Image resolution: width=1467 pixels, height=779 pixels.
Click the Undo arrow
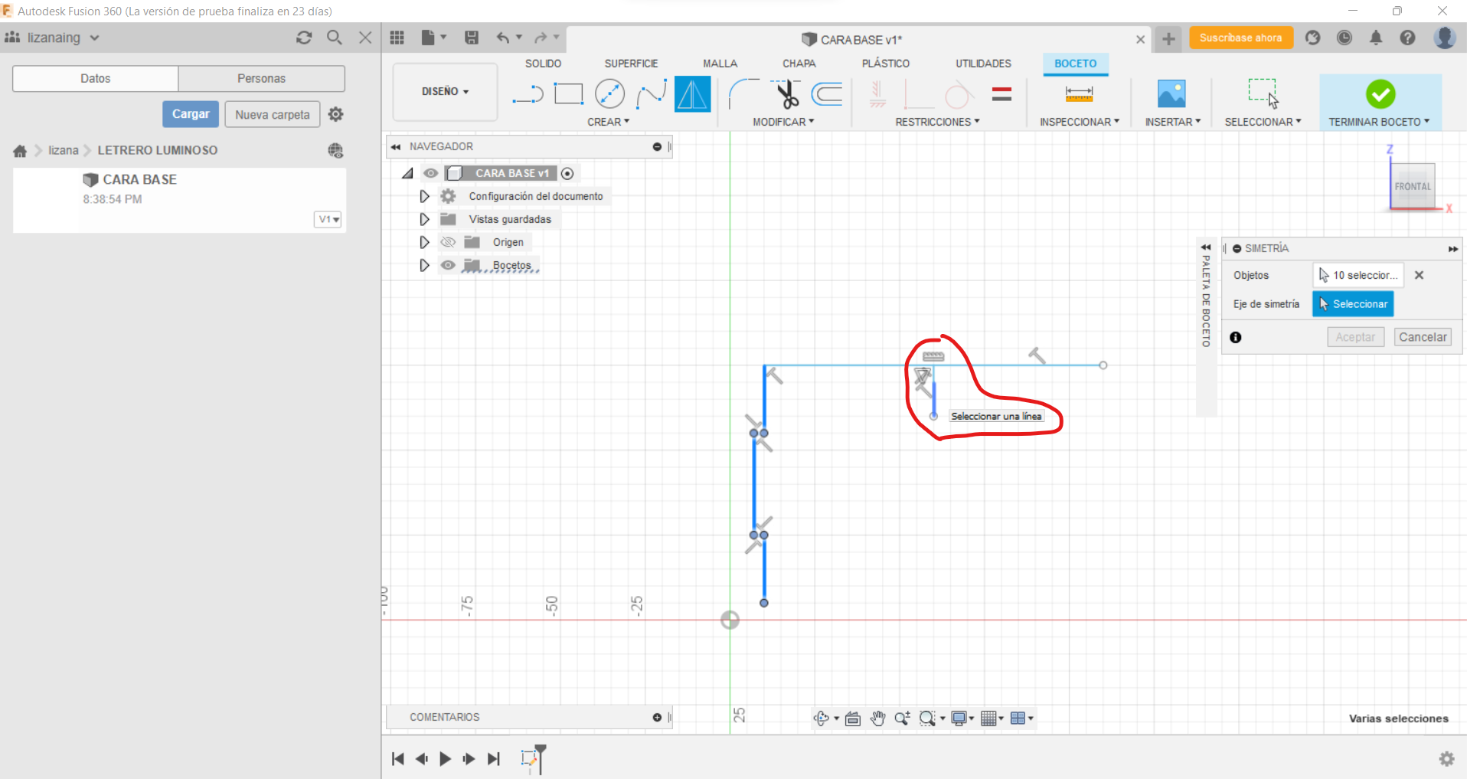(502, 38)
